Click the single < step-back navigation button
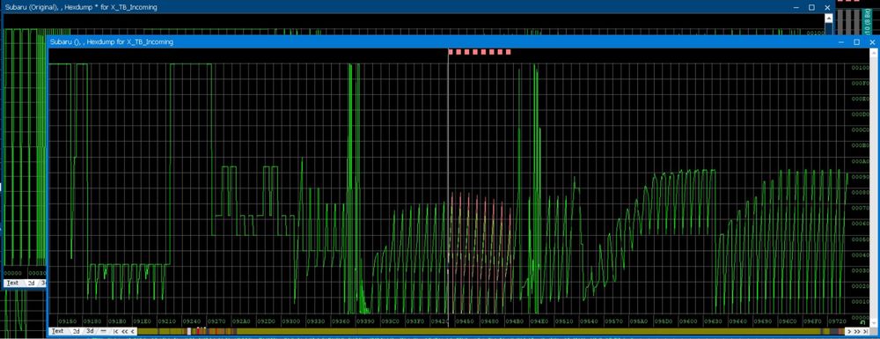The image size is (880, 339). 133,332
